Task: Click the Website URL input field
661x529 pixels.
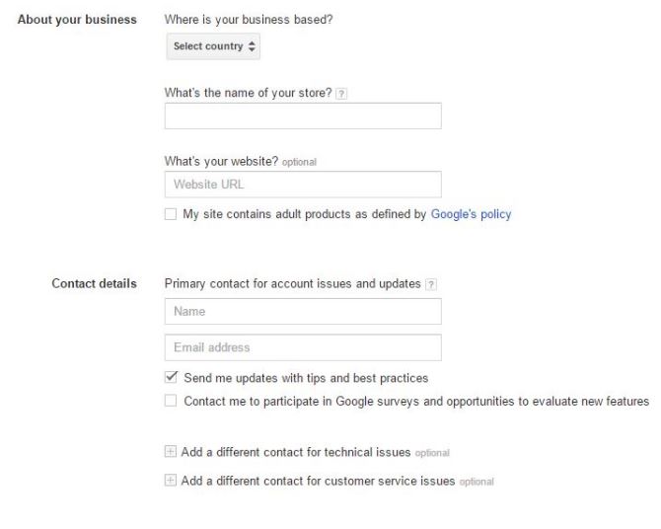Action: pyautogui.click(x=303, y=185)
